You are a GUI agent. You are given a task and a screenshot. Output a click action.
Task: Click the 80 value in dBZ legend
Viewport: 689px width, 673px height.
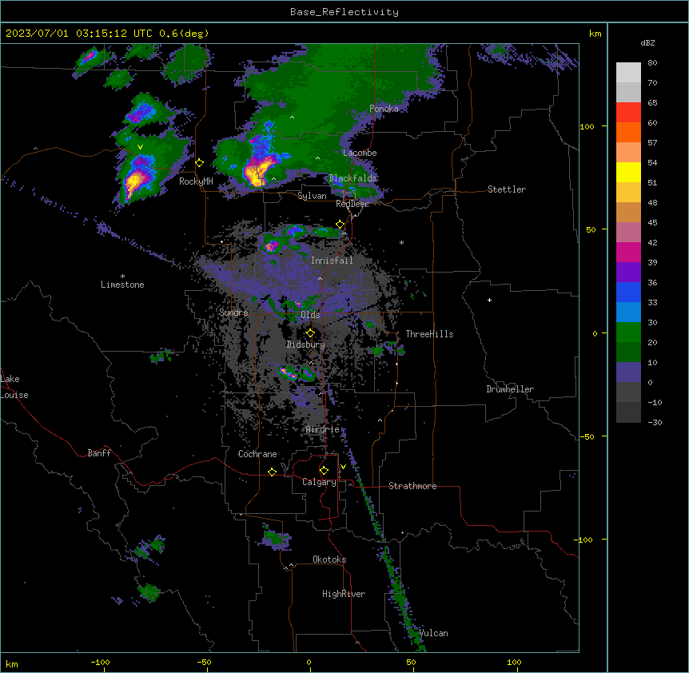[x=652, y=63]
